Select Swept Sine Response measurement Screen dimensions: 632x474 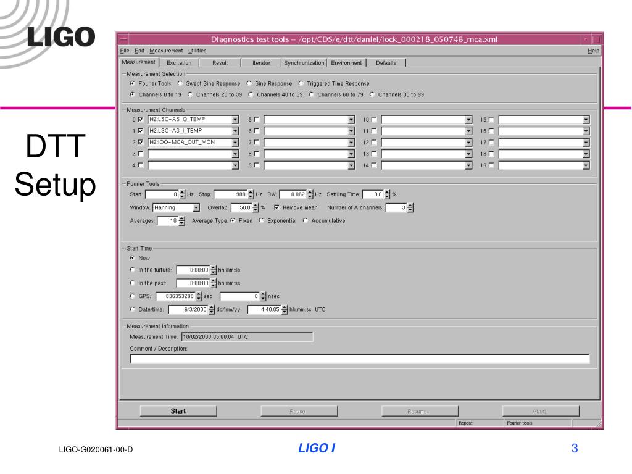tap(180, 83)
